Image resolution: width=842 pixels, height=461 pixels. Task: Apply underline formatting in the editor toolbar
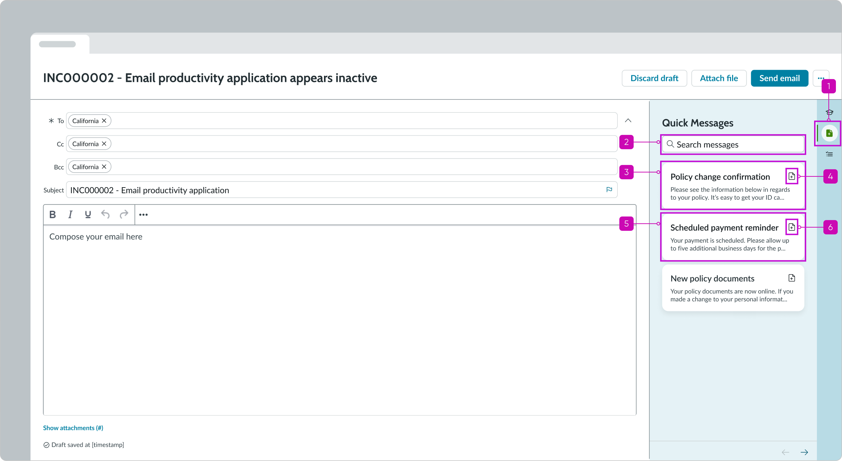(x=88, y=214)
